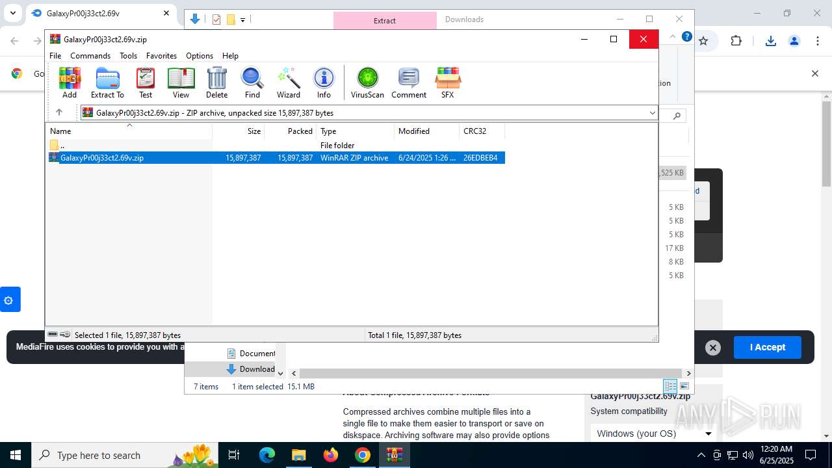Open the File menu in WinRAR
This screenshot has height=468, width=832.
tap(55, 56)
